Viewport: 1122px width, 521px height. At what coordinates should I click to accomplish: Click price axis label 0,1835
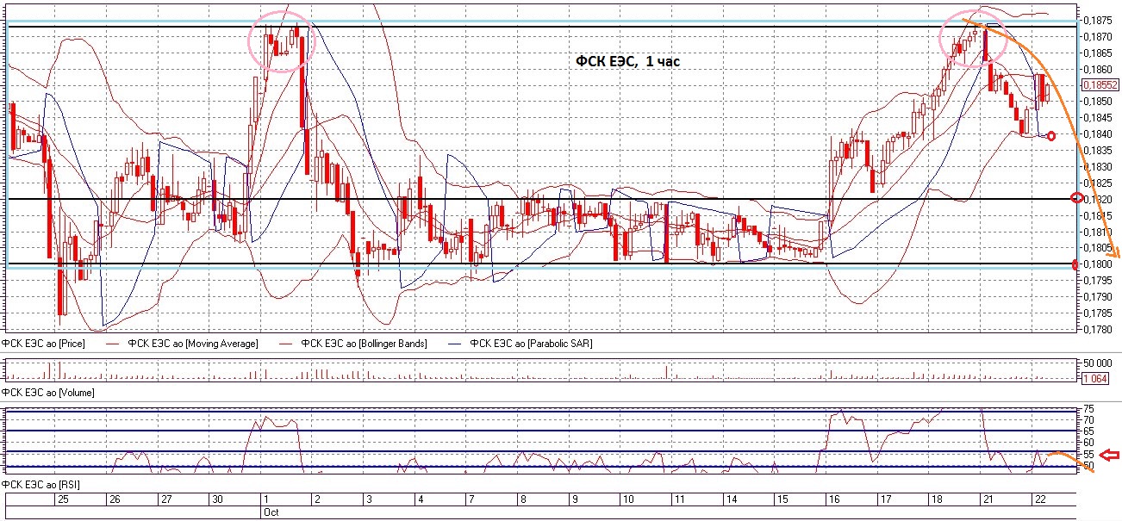(1096, 151)
